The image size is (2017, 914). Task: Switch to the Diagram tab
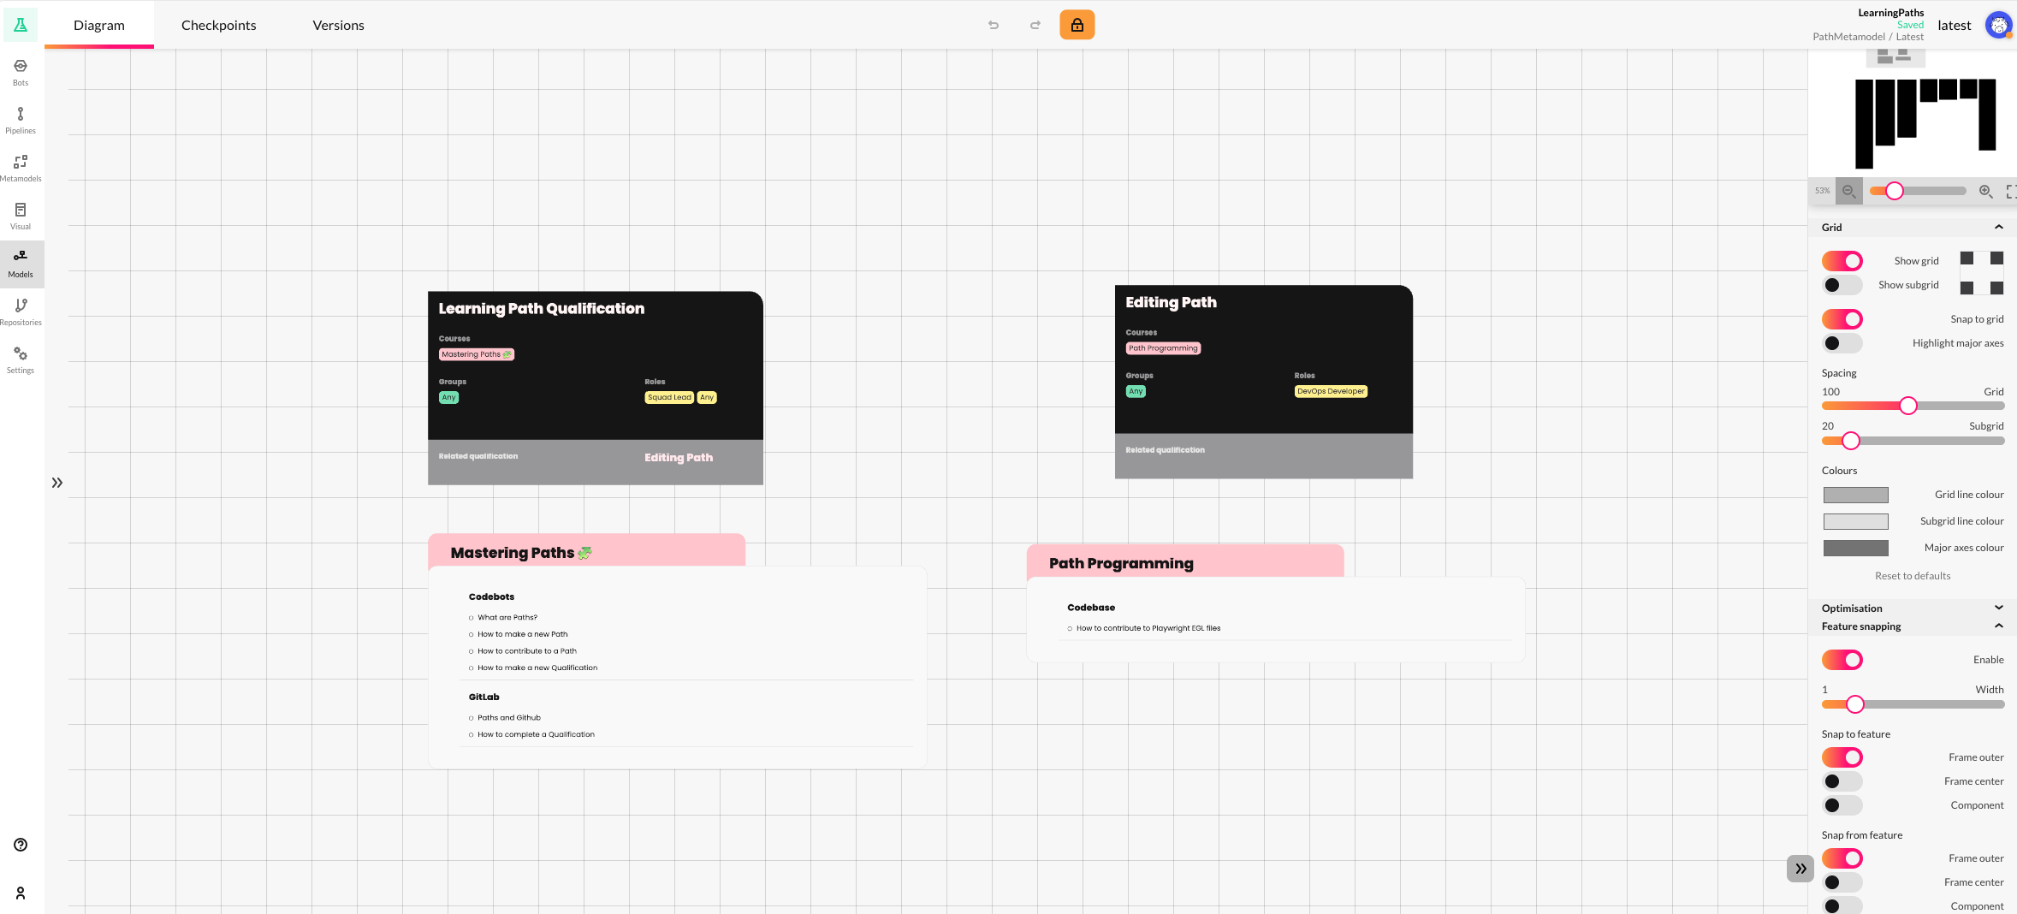pos(99,25)
